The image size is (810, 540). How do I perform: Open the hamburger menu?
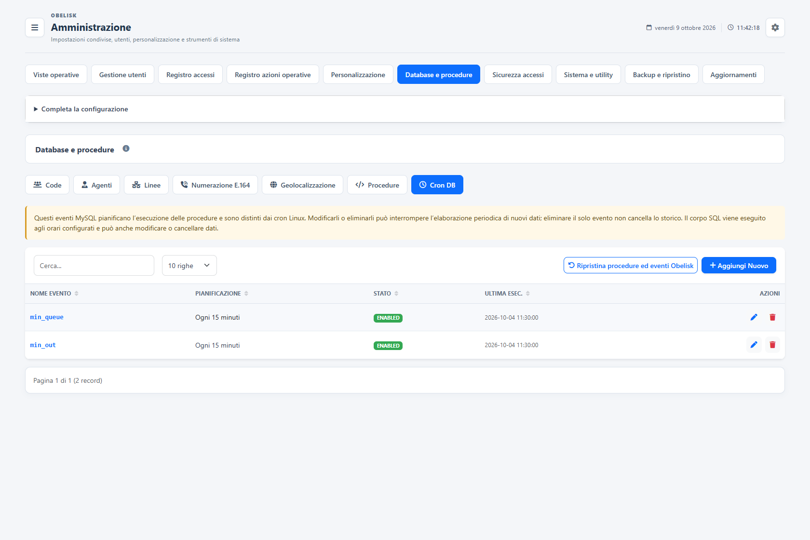click(x=35, y=27)
